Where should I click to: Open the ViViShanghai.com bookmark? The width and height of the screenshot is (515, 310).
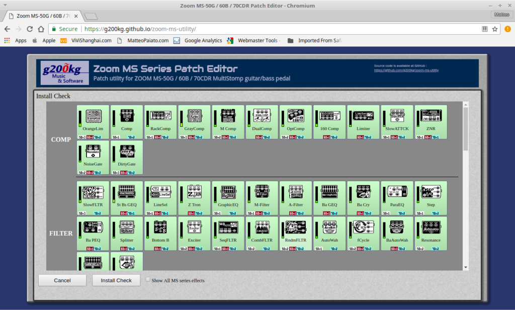[86, 40]
